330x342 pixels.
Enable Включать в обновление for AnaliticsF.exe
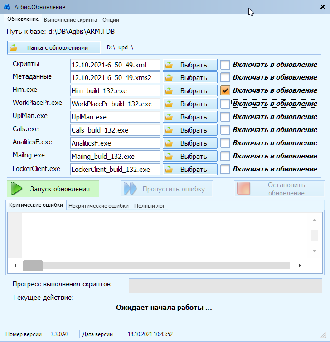tap(225, 143)
